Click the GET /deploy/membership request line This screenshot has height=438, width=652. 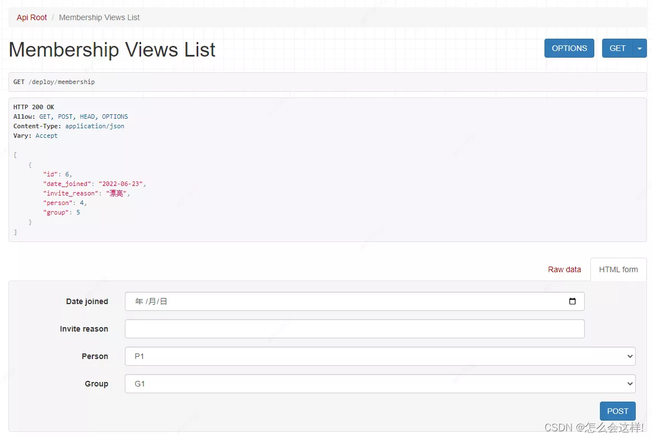(x=54, y=82)
